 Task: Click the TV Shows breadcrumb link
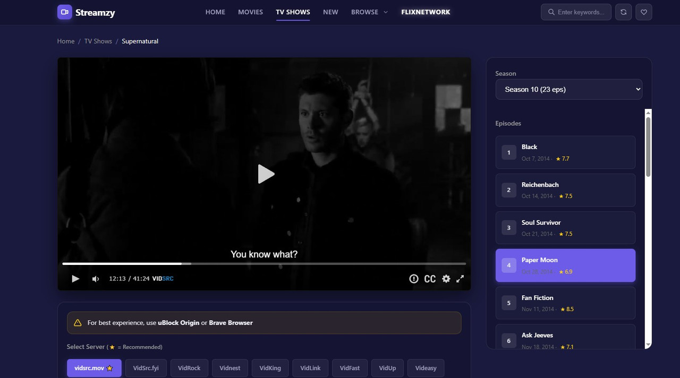pos(98,41)
